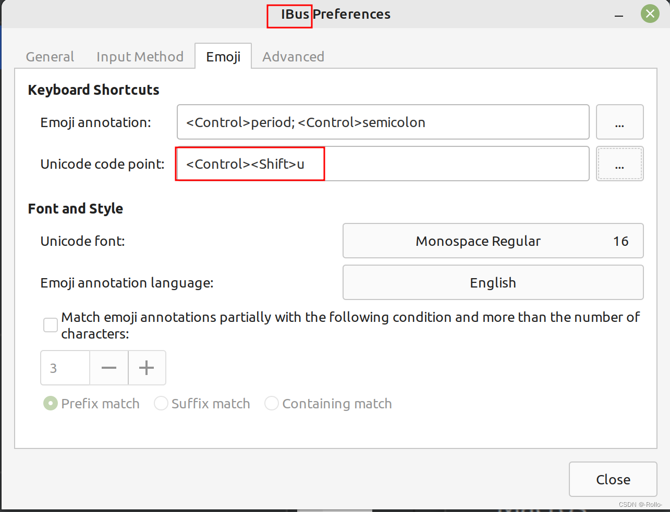The image size is (670, 512).
Task: Select the Prefix match radio button
Action: tap(51, 403)
